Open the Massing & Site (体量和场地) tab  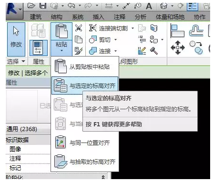click(170, 17)
